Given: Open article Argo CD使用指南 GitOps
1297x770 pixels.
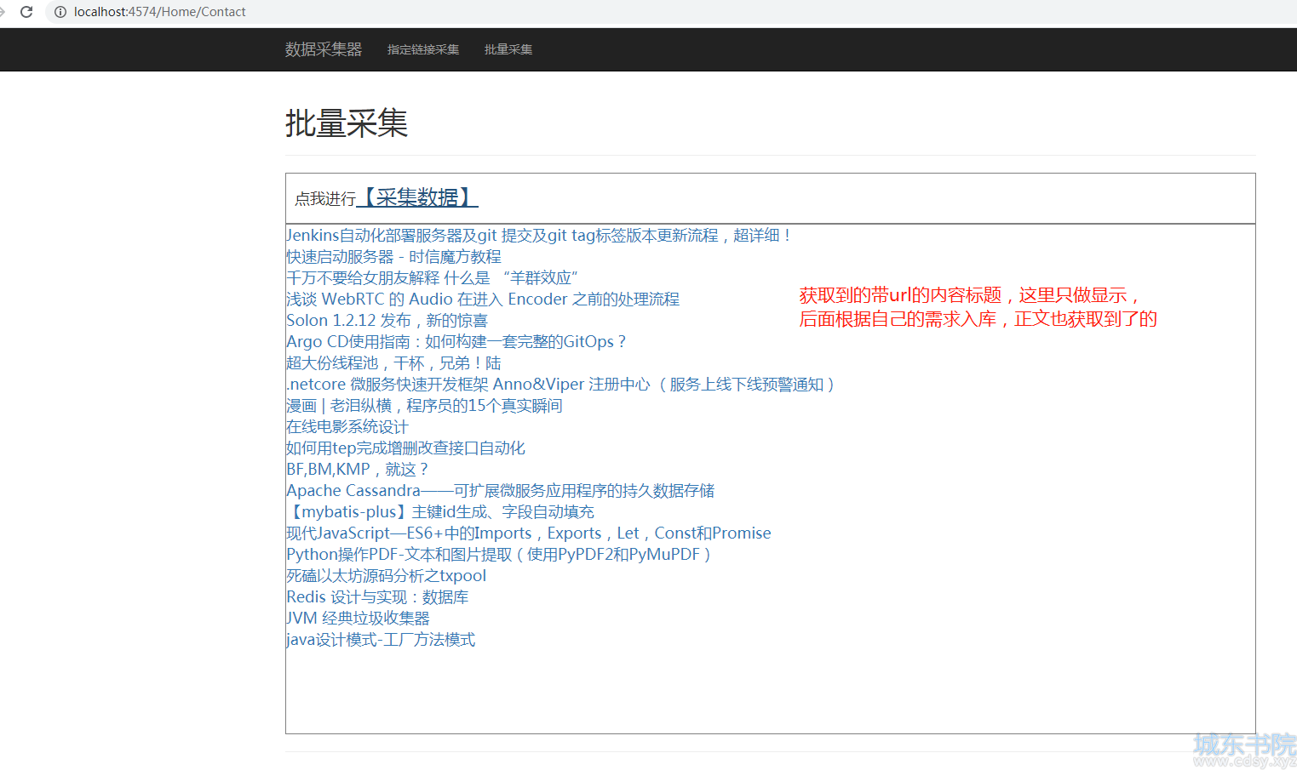Looking at the screenshot, I should (x=456, y=342).
